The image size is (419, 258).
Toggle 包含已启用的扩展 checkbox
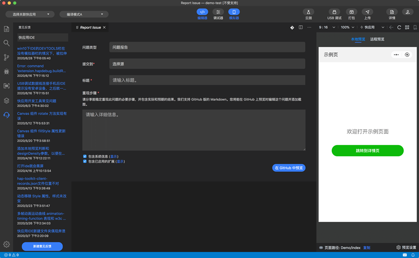coord(85,161)
